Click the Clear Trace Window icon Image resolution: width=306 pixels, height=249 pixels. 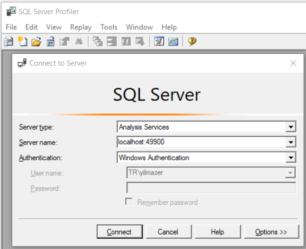pos(98,42)
